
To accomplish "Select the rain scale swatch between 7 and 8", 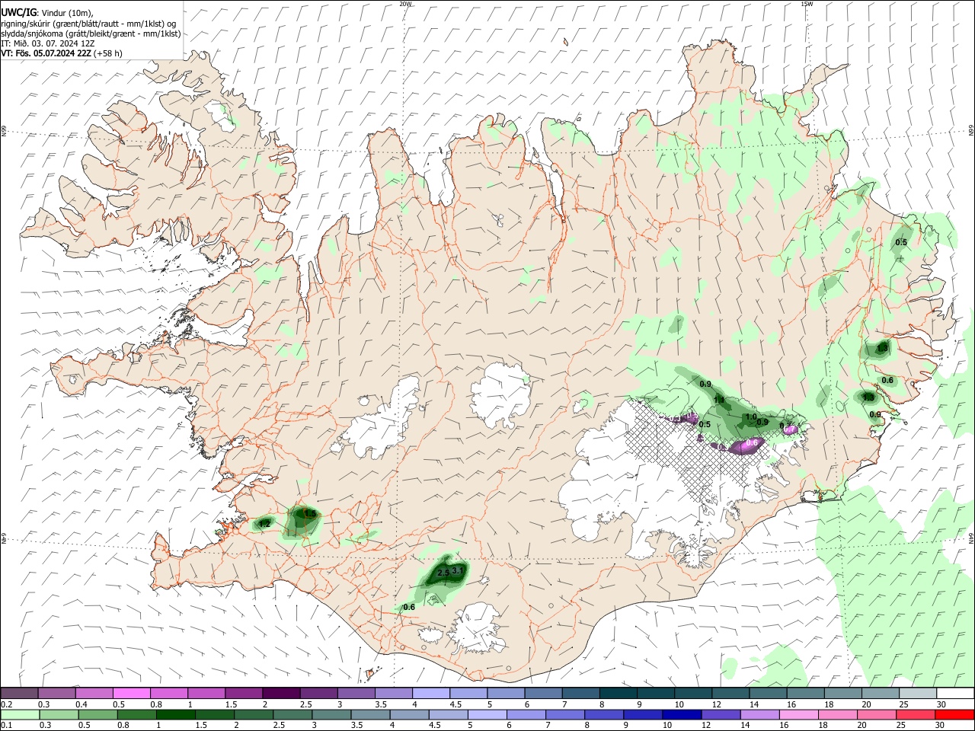I will tap(565, 714).
